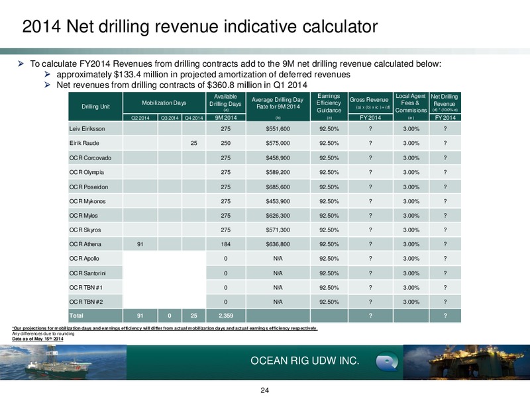Viewport: 530px width, 397px height.
Task: Click the "Q4 2014" sub-header
Action: click(193, 118)
